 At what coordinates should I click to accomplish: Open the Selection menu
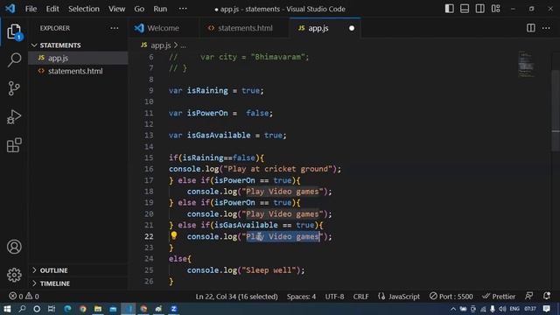tap(84, 9)
